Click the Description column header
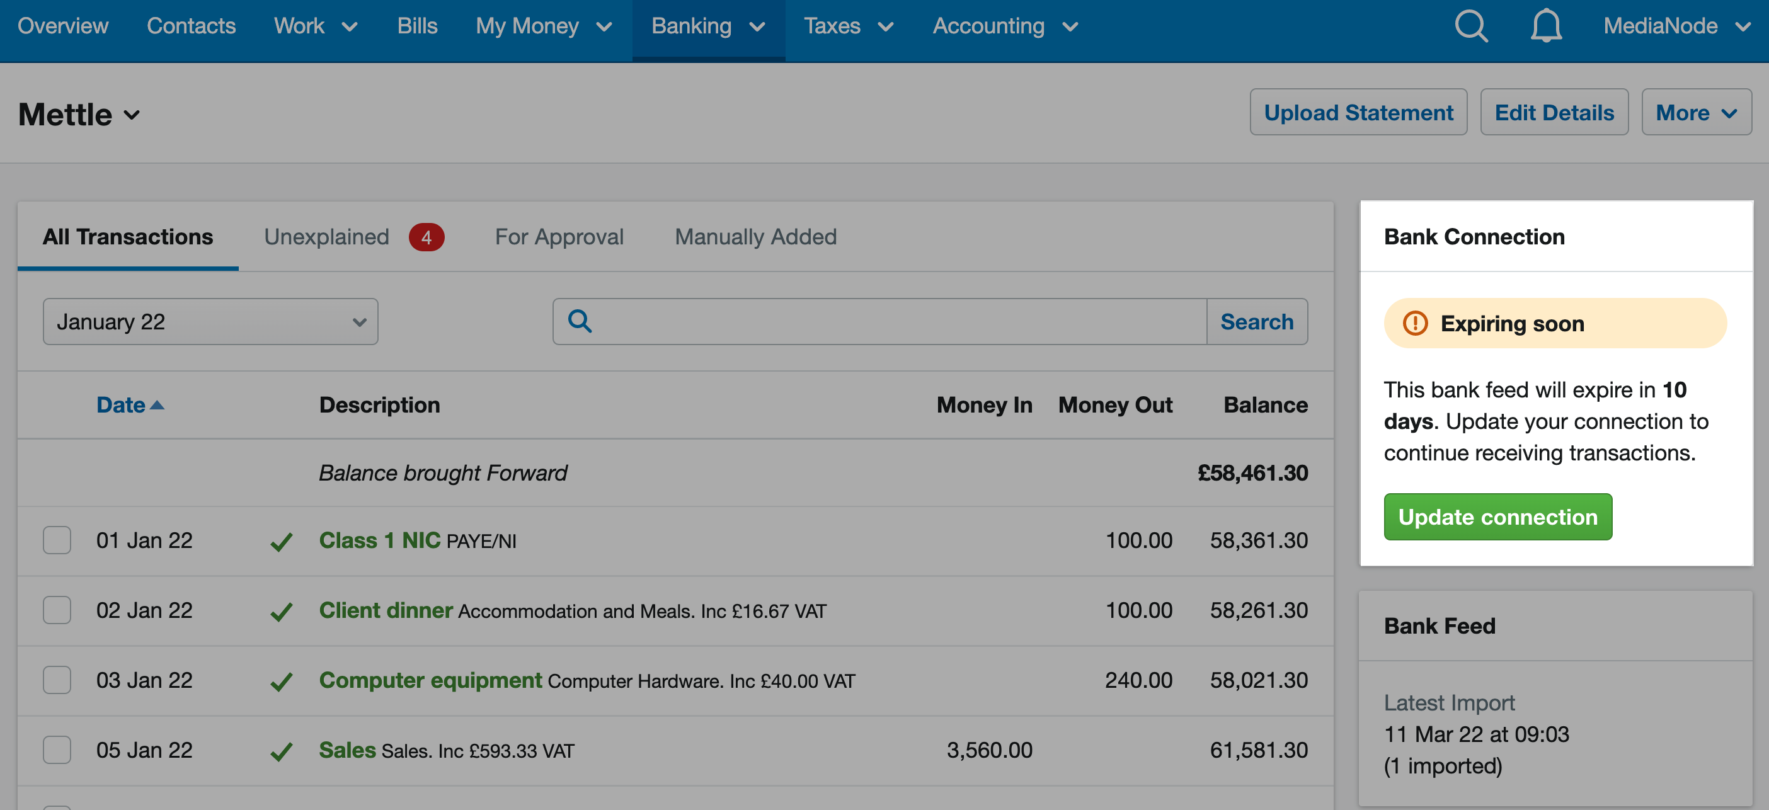 [x=380, y=405]
